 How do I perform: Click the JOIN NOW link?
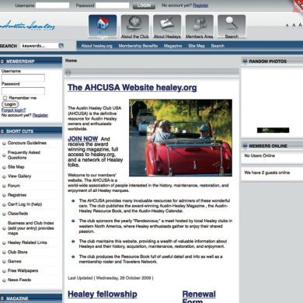83,139
